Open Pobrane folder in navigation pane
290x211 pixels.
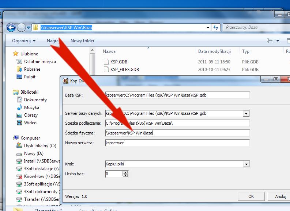[29, 69]
